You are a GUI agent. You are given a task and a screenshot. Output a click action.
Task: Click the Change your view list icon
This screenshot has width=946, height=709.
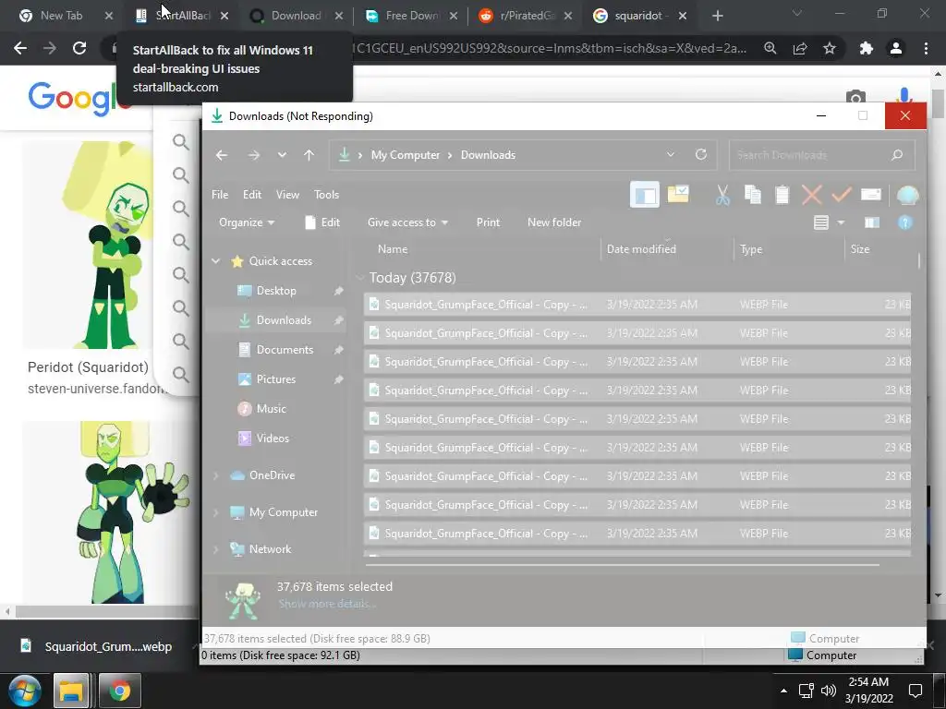click(821, 223)
